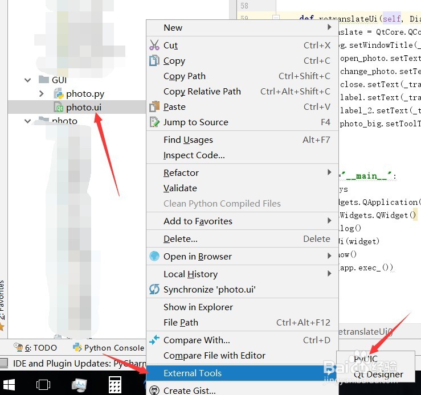Expand the Open in Browser submenu arrow
This screenshot has height=395, width=421.
[329, 256]
